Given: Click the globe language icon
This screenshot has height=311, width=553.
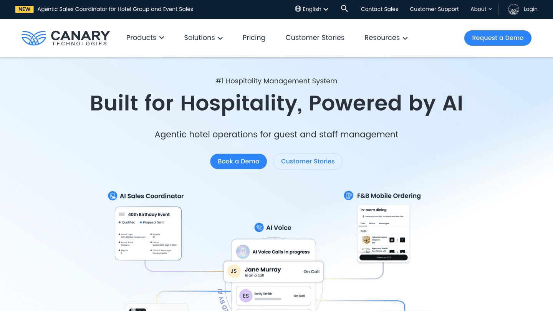Looking at the screenshot, I should coord(298,9).
